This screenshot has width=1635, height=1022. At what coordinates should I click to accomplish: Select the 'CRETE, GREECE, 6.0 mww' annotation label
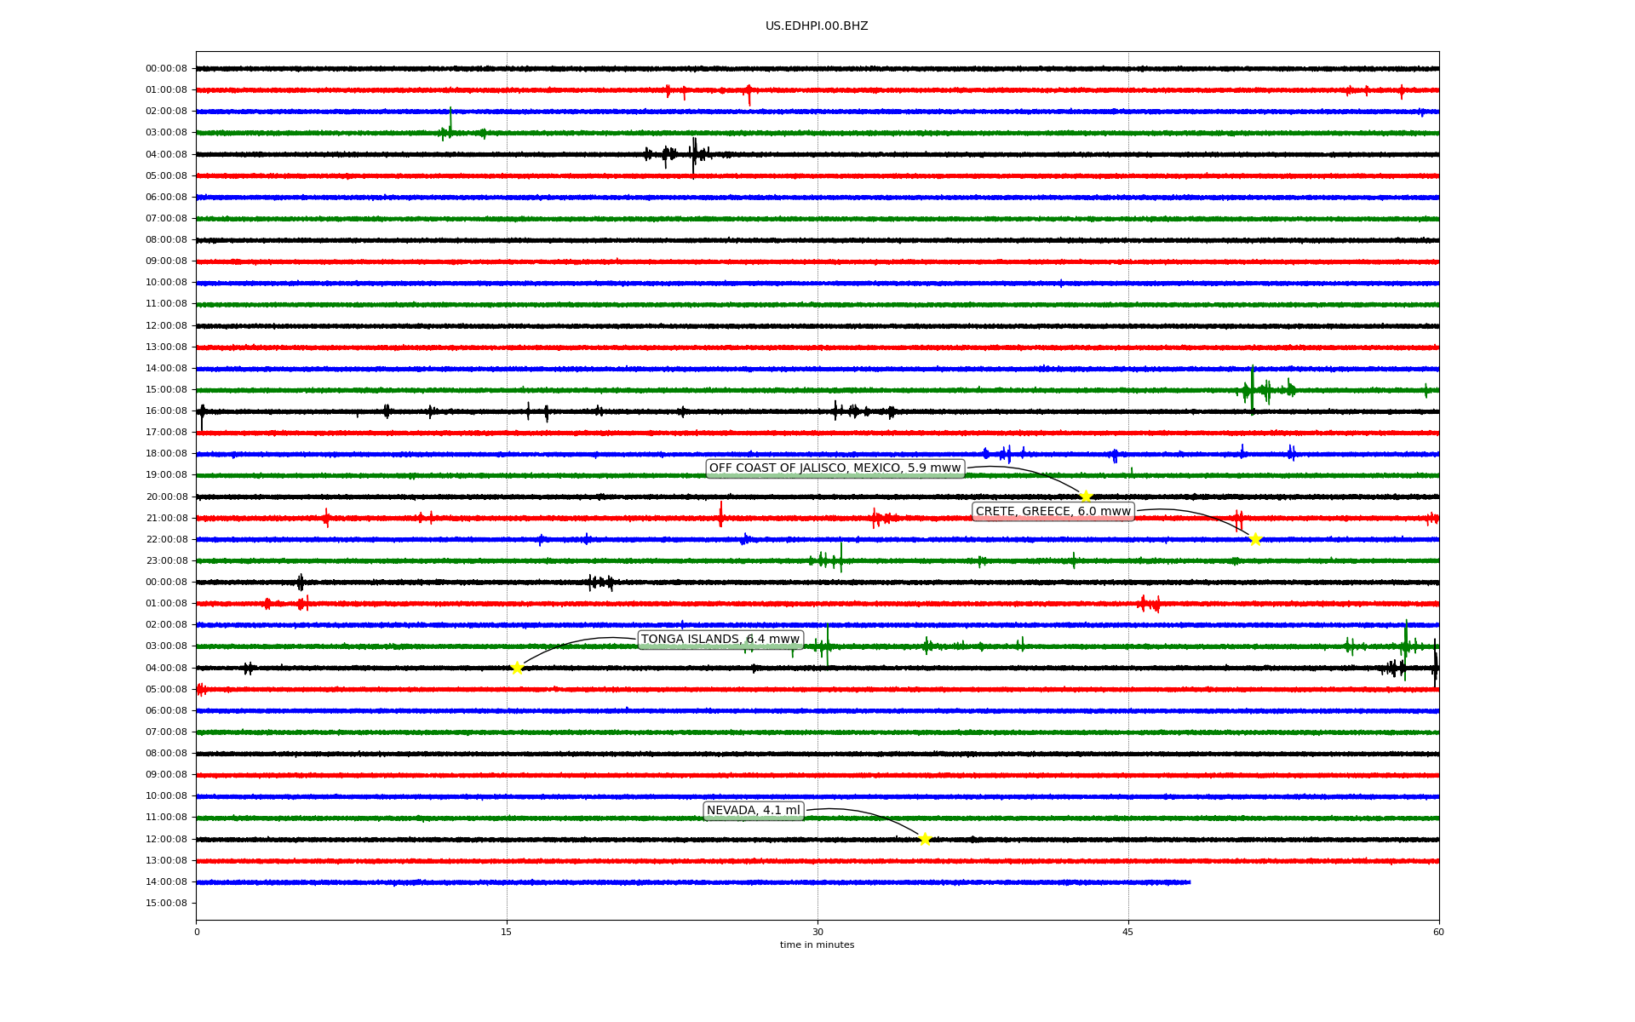1053,512
